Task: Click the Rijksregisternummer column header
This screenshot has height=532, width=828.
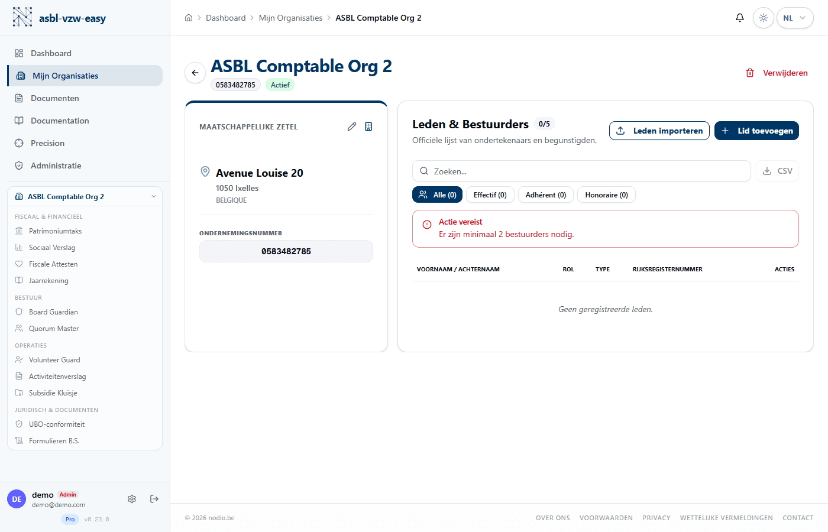Action: pos(668,269)
